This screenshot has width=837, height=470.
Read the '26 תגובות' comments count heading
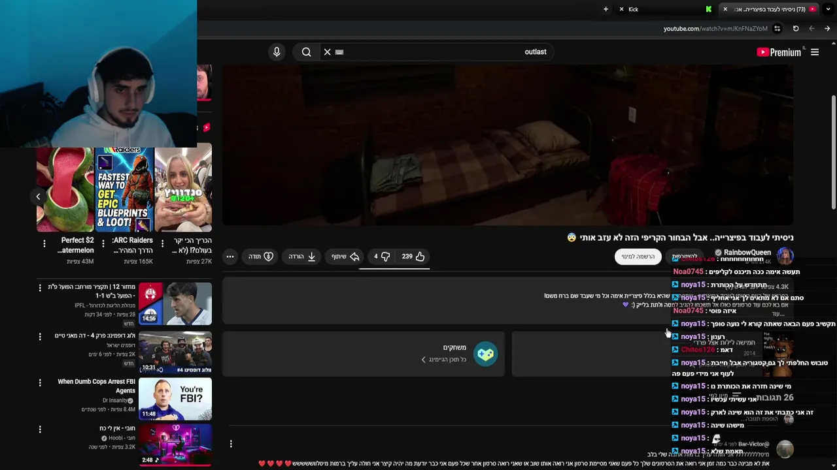[775, 397]
